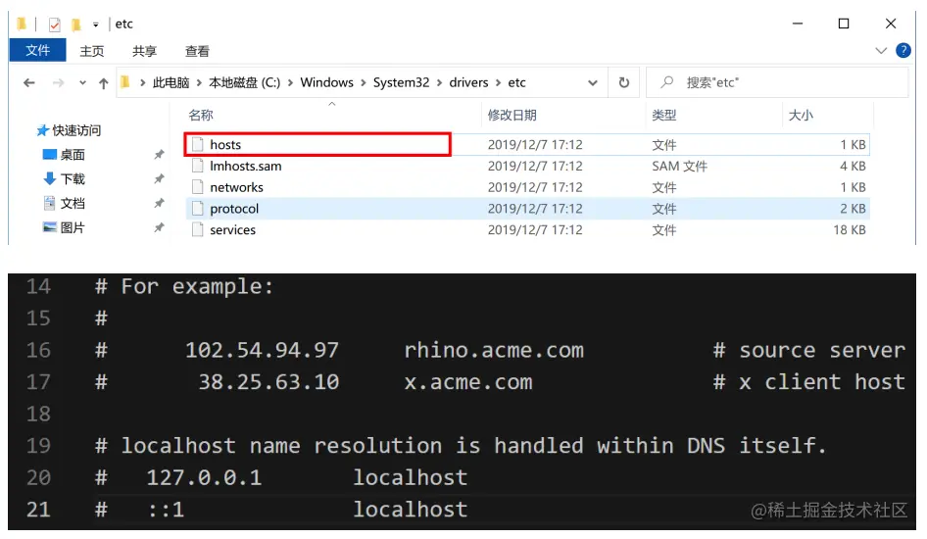Click the pin icon beside 图片
The image size is (927, 539).
159,227
